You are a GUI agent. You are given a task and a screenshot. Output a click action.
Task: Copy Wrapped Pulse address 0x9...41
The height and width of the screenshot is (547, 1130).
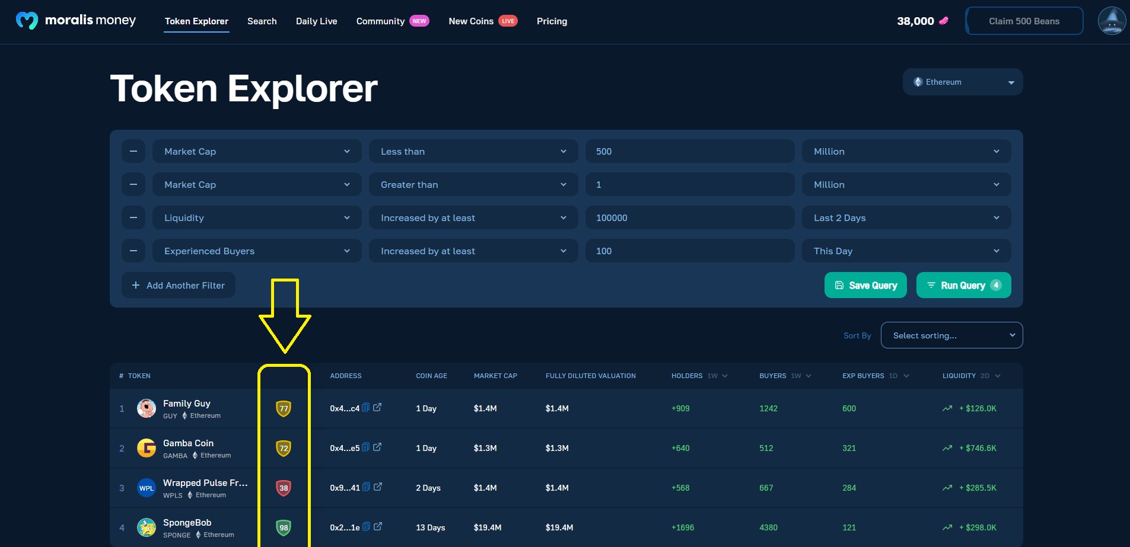click(367, 487)
